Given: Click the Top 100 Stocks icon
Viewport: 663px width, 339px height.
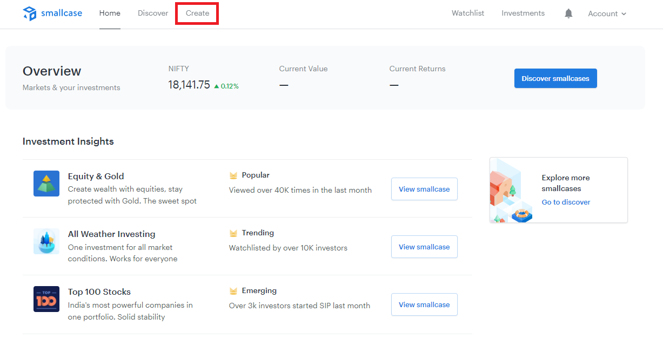Looking at the screenshot, I should pyautogui.click(x=46, y=299).
